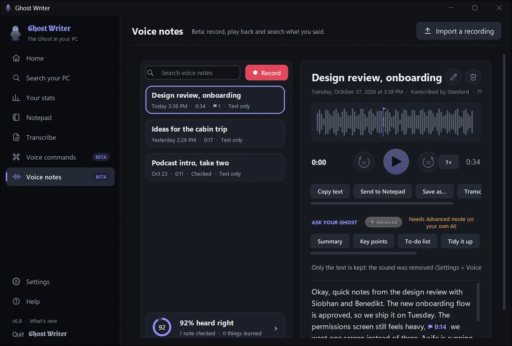Click the Tidy it up button

[x=460, y=241]
